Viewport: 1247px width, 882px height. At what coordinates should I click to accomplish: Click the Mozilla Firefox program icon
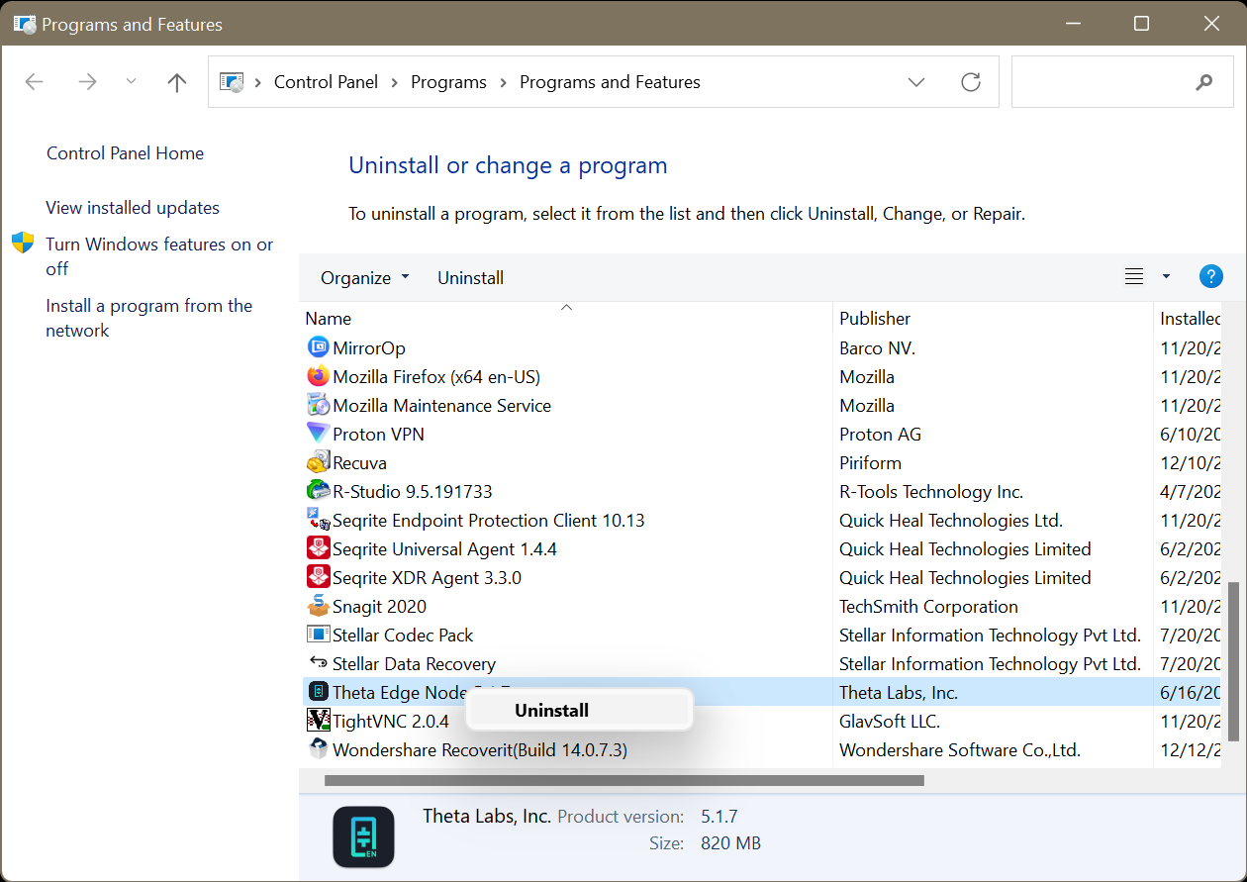318,376
